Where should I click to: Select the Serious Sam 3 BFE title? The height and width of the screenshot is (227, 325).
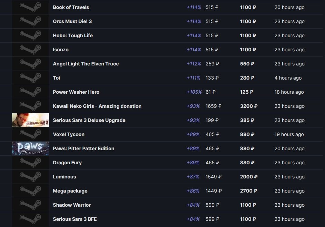pyautogui.click(x=75, y=219)
